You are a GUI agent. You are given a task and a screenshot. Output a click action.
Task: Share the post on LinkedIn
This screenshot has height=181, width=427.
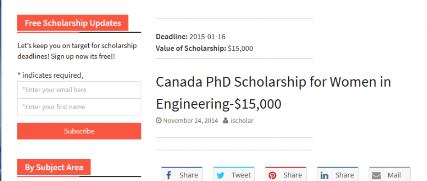[338, 174]
